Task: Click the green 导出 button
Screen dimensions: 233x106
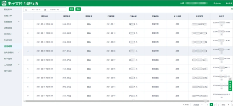Action: click(78, 9)
